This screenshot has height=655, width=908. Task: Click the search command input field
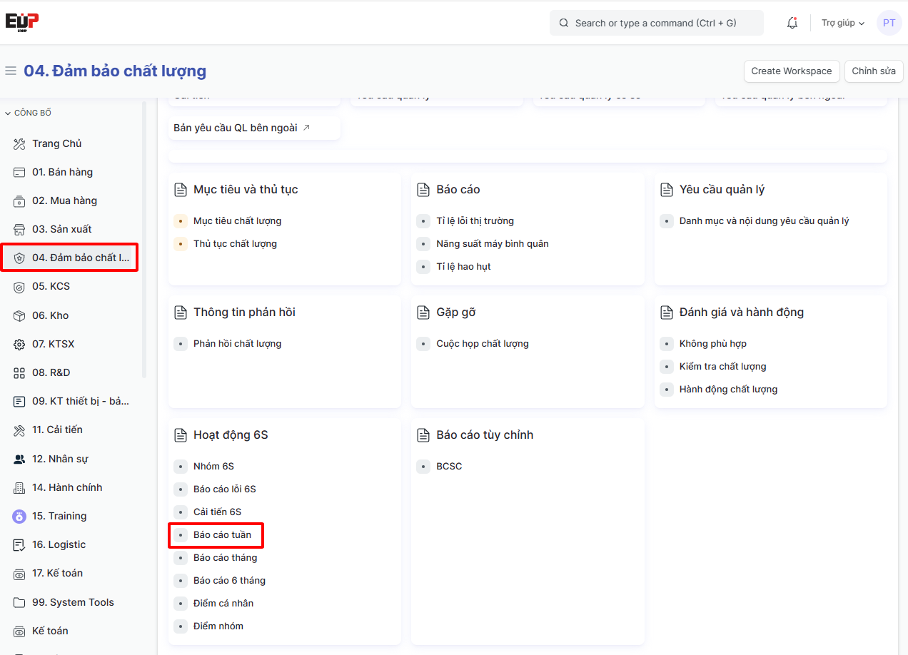[656, 23]
